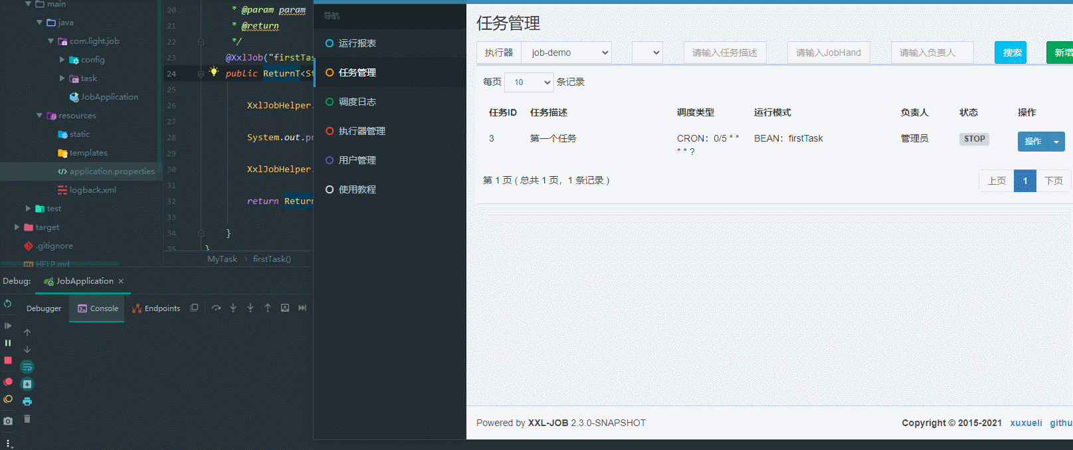Toggle scroll to end of console
1073x450 pixels.
(27, 384)
